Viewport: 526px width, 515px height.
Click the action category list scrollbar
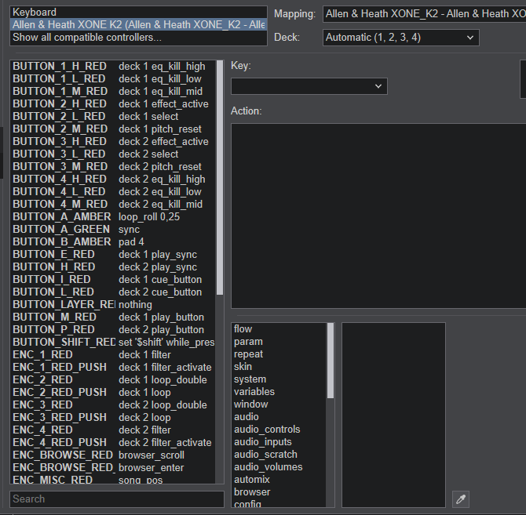click(331, 361)
